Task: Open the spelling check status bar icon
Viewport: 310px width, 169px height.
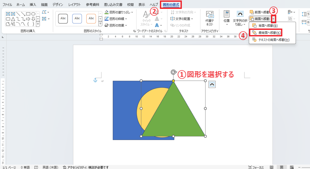Action: coord(36,167)
